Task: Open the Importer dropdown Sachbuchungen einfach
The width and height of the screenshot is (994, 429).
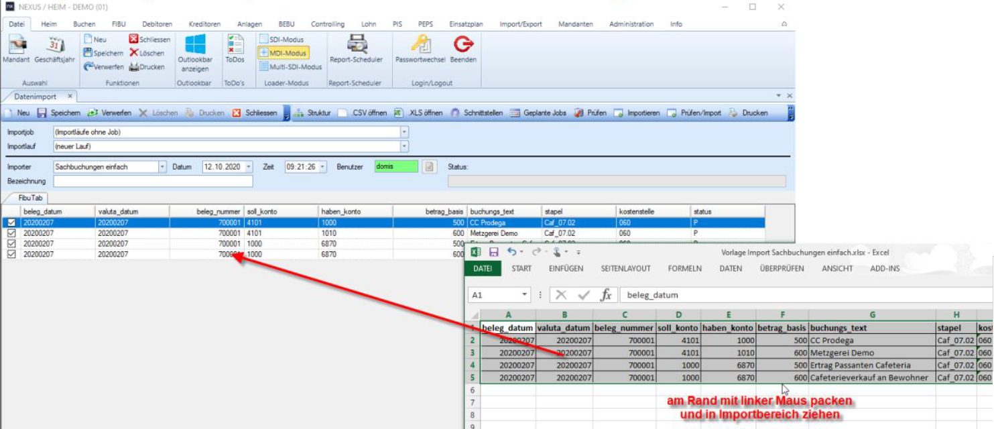Action: (162, 167)
